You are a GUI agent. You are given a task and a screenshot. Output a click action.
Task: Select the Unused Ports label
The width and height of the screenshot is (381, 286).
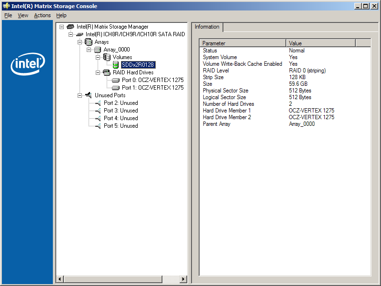point(110,95)
